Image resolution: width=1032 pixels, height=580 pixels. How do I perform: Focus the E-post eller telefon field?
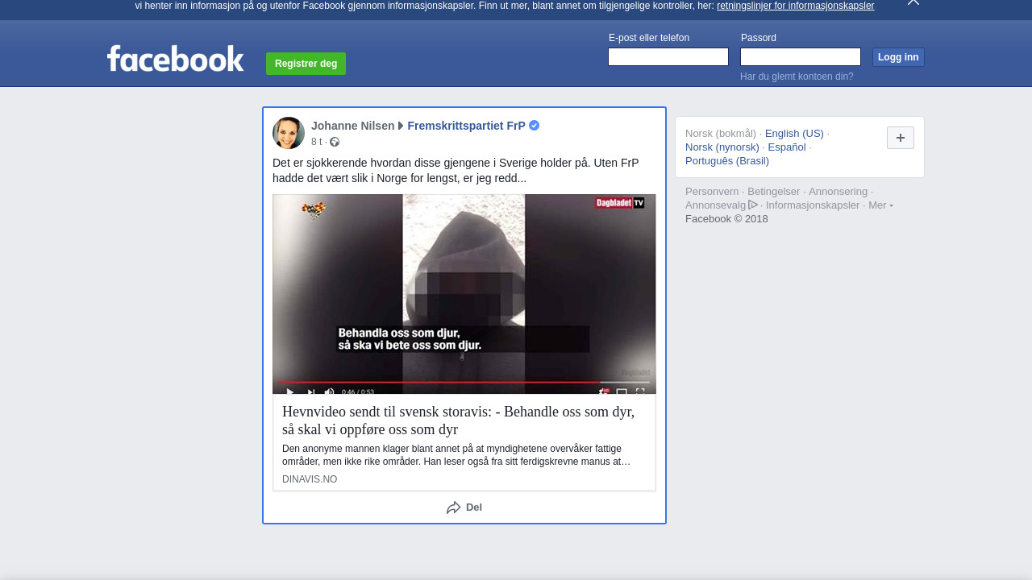coord(668,57)
